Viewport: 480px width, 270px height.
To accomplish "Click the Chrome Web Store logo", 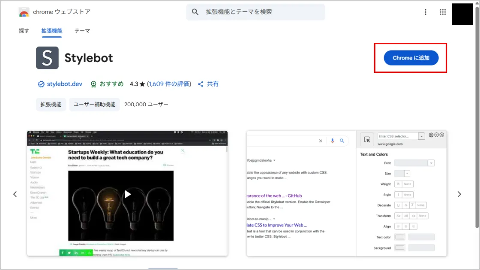I will click(x=24, y=12).
